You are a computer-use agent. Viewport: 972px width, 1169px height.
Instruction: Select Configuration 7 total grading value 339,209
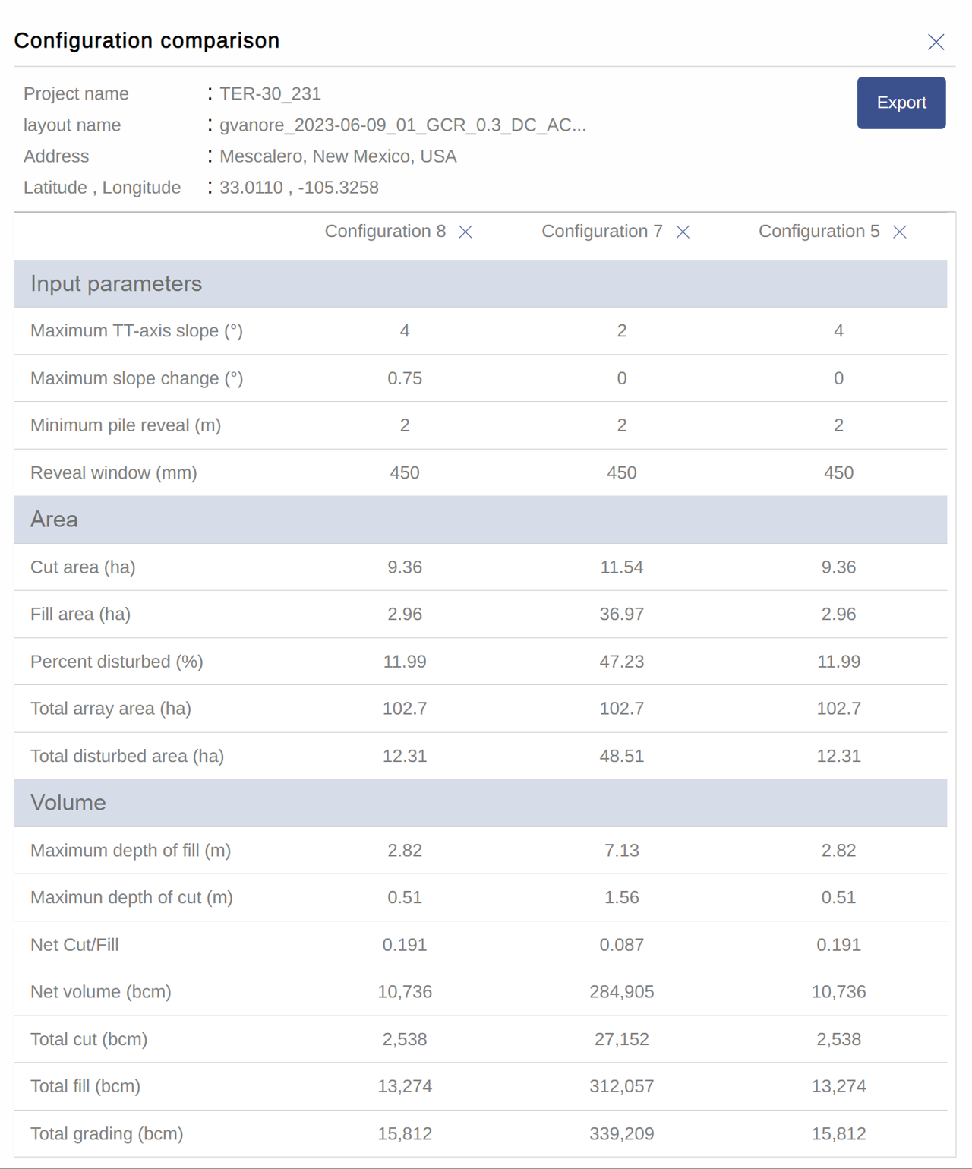tap(622, 1133)
